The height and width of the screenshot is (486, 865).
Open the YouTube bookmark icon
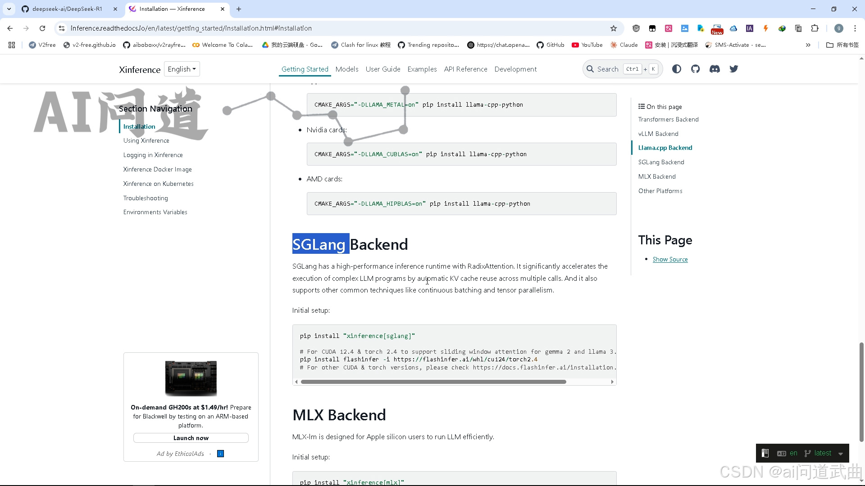576,45
